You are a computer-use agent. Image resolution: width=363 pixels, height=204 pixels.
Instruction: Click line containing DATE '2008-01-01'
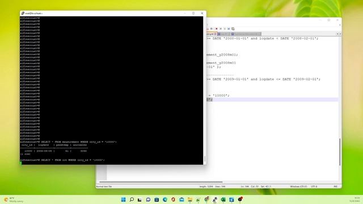tap(263, 39)
